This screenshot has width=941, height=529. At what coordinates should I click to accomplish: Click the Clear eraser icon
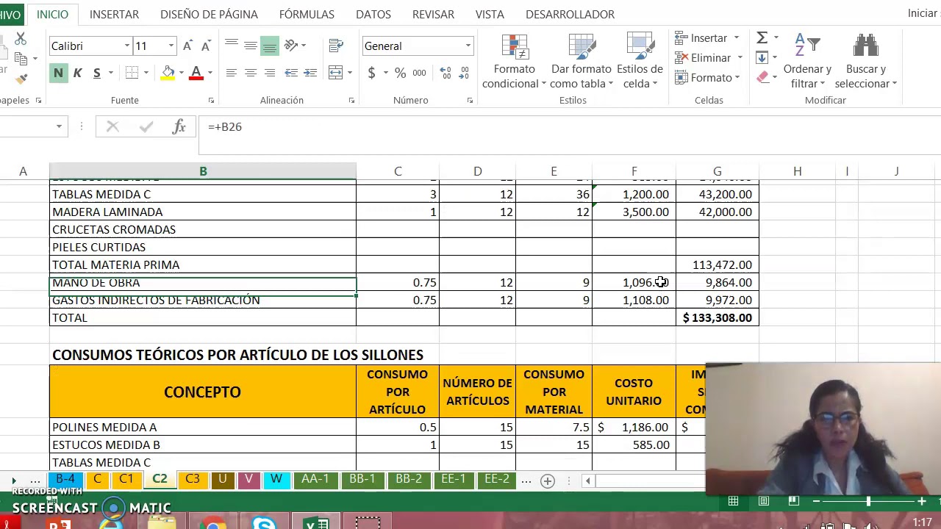coord(762,77)
